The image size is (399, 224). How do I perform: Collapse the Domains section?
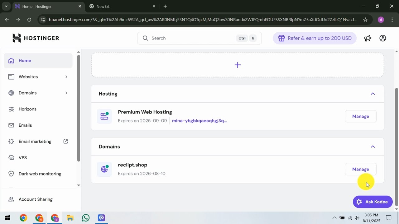373,147
